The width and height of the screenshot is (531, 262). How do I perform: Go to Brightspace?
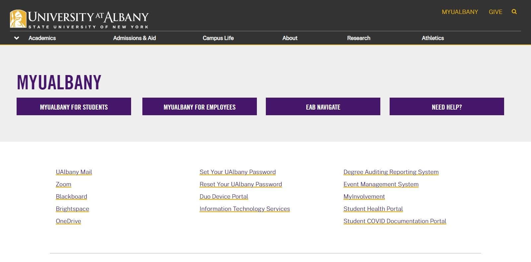72,209
